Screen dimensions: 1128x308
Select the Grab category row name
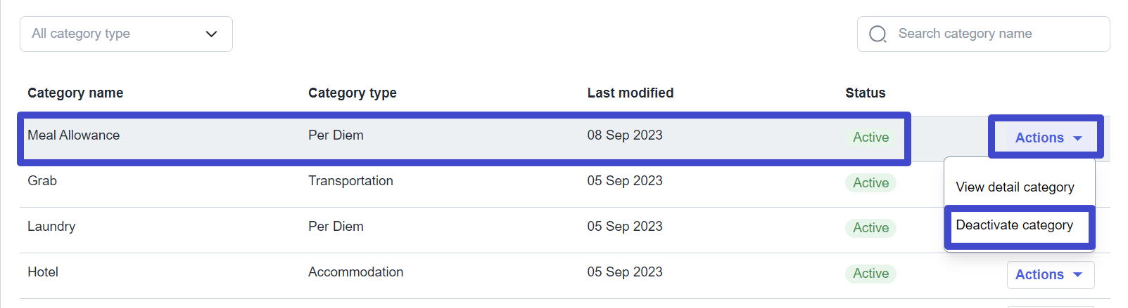42,181
